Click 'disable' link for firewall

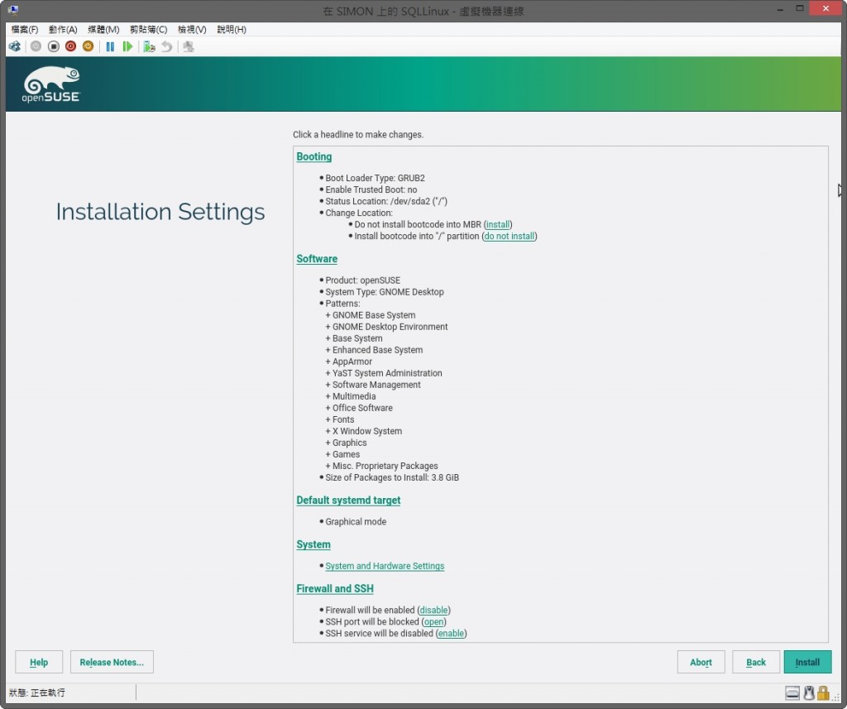pyautogui.click(x=433, y=610)
